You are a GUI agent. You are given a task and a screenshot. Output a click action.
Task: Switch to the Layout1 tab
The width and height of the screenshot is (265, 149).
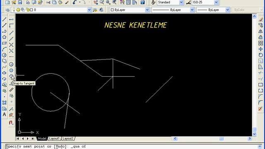(54, 139)
